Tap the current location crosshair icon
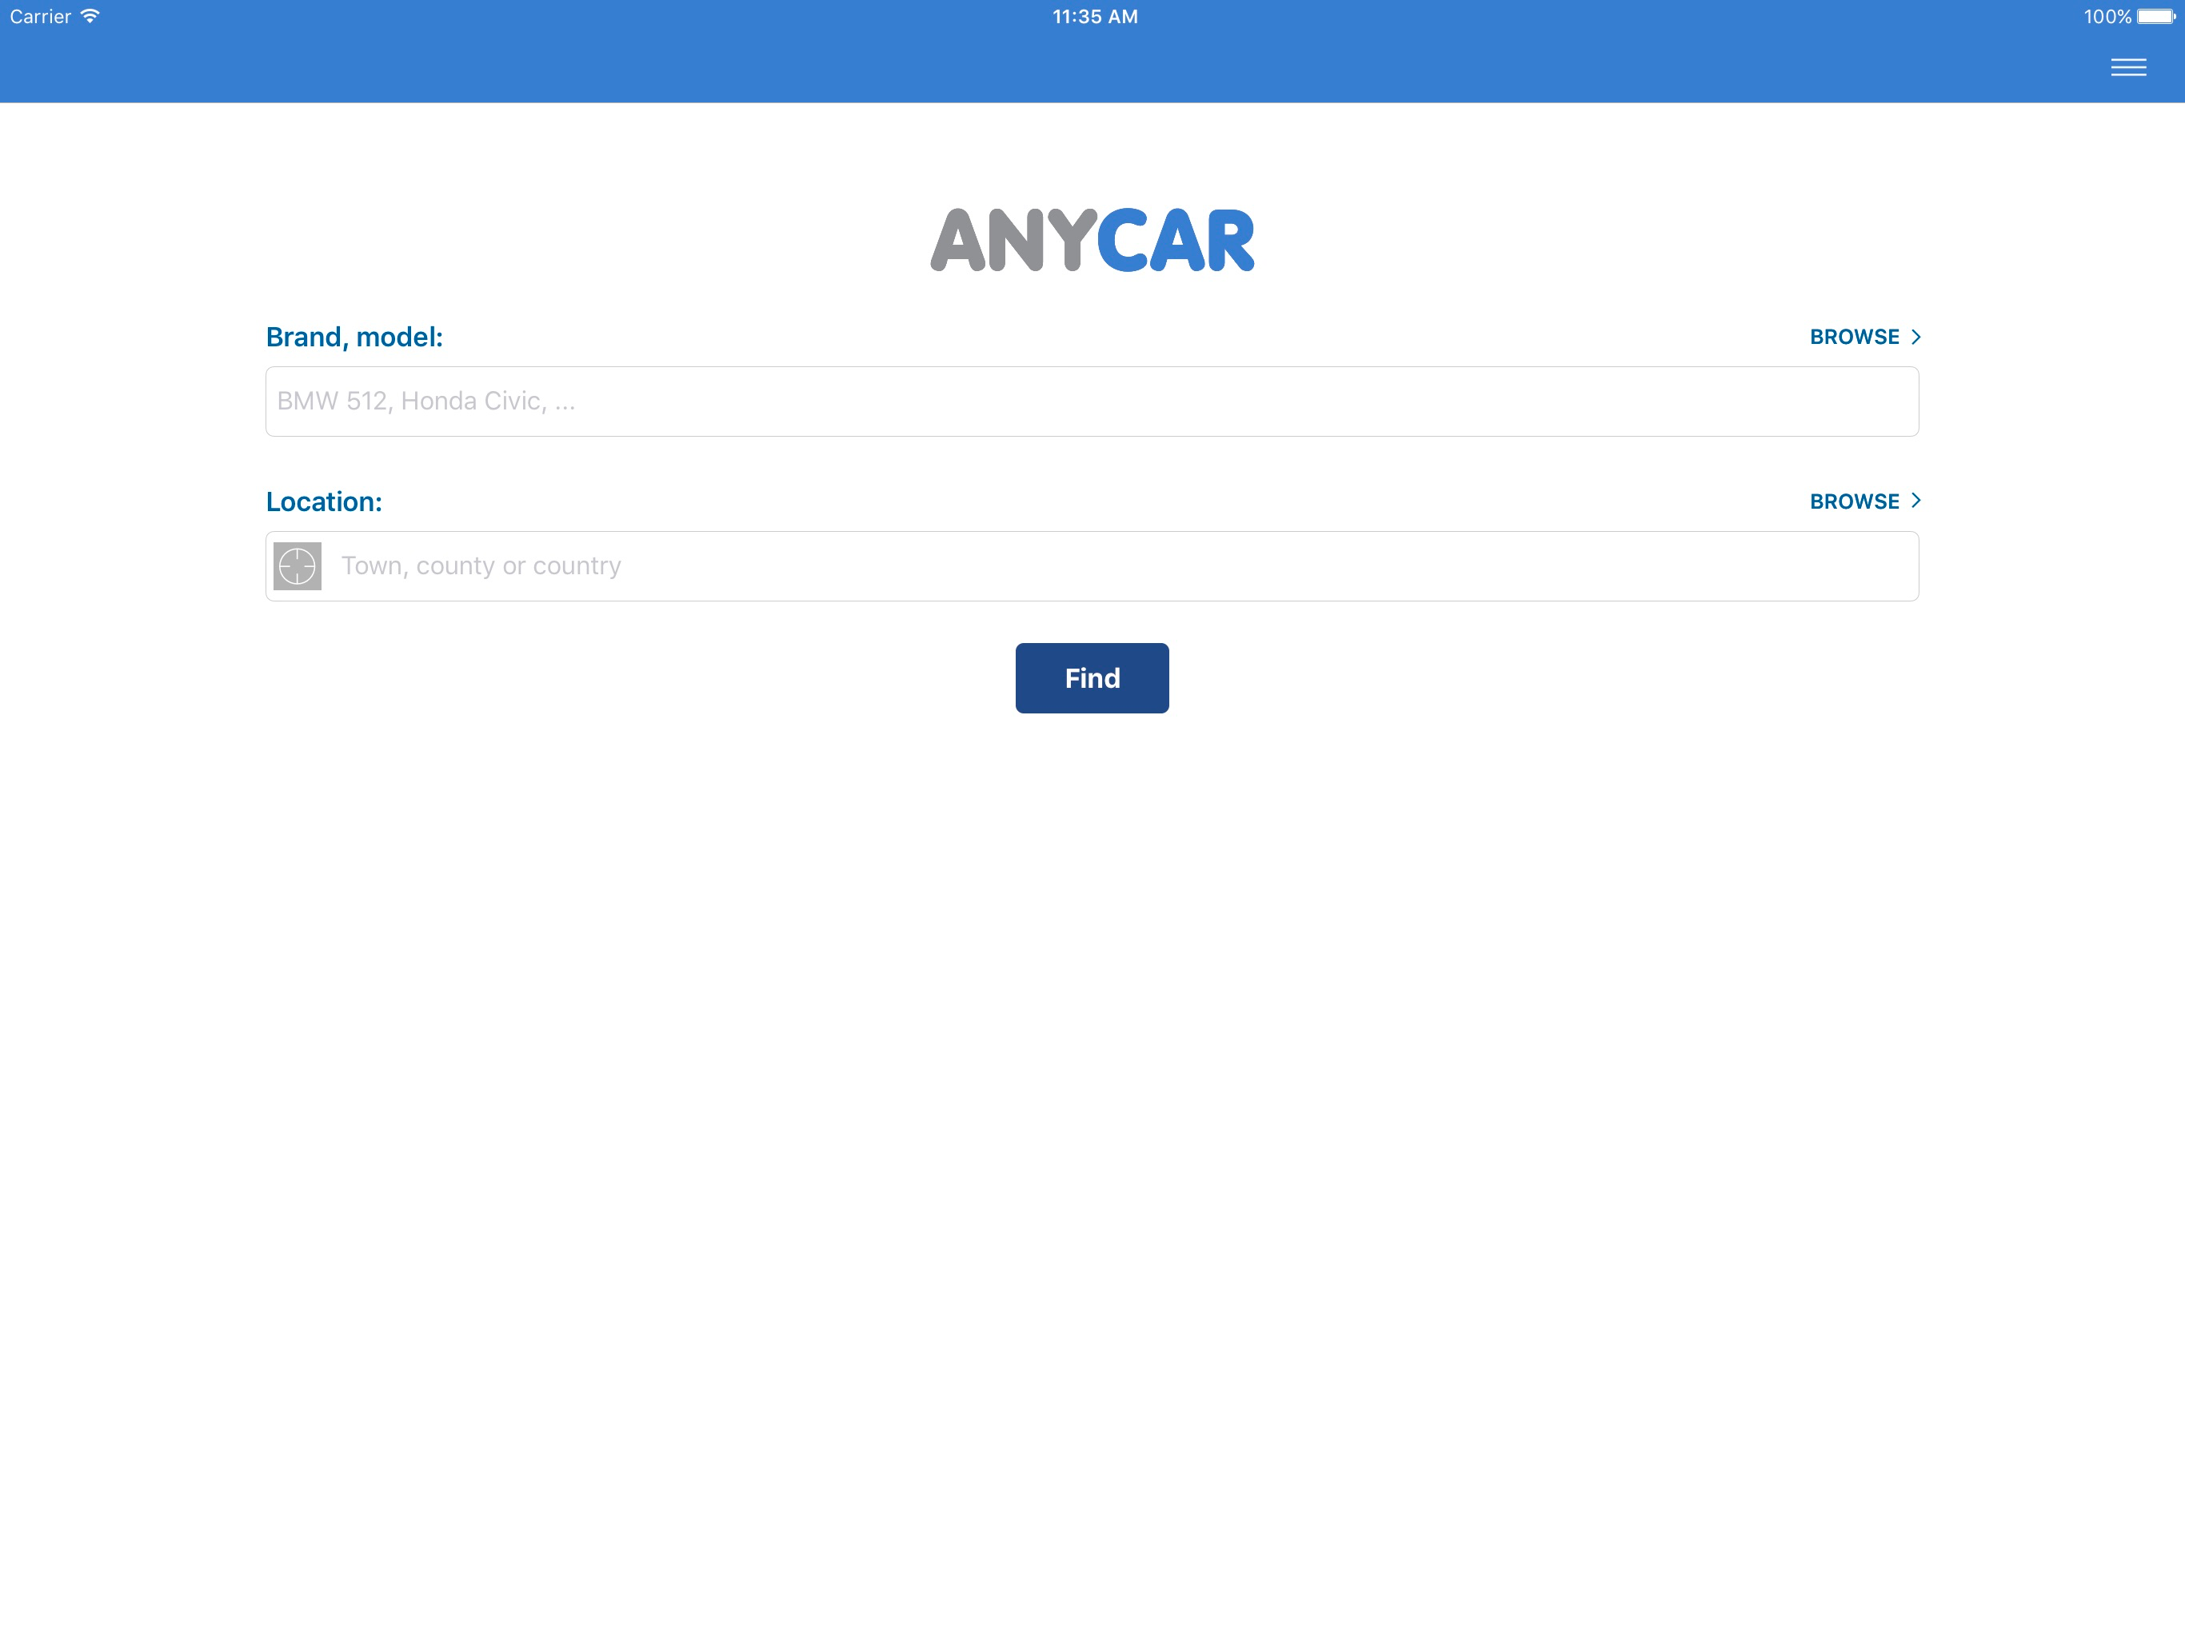The height and width of the screenshot is (1638, 2185). [298, 566]
